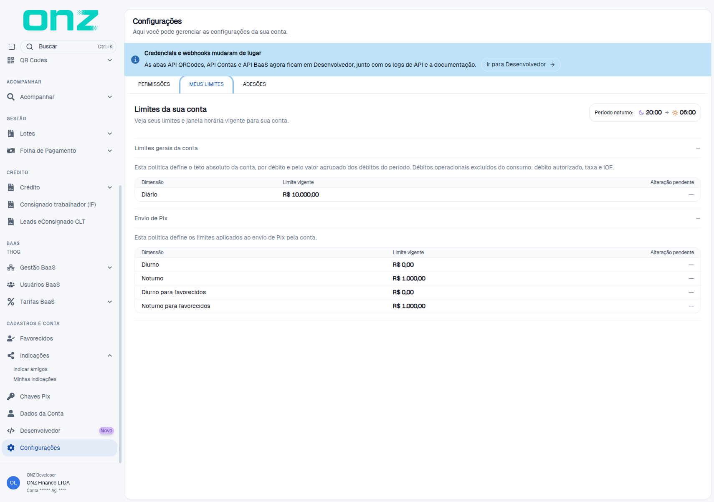Select the Meus Limites tab

pyautogui.click(x=206, y=84)
